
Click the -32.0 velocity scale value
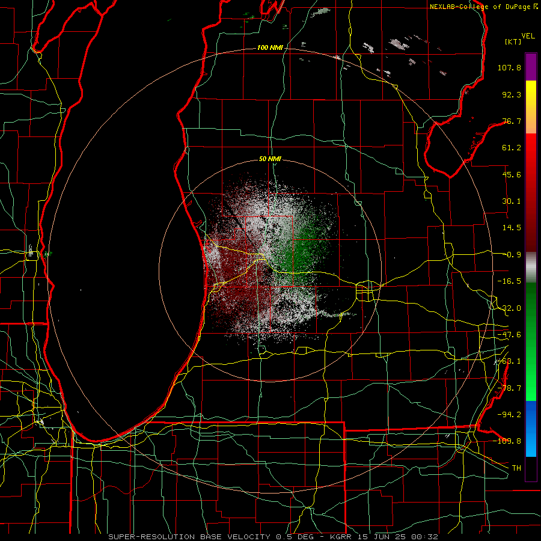coord(509,308)
